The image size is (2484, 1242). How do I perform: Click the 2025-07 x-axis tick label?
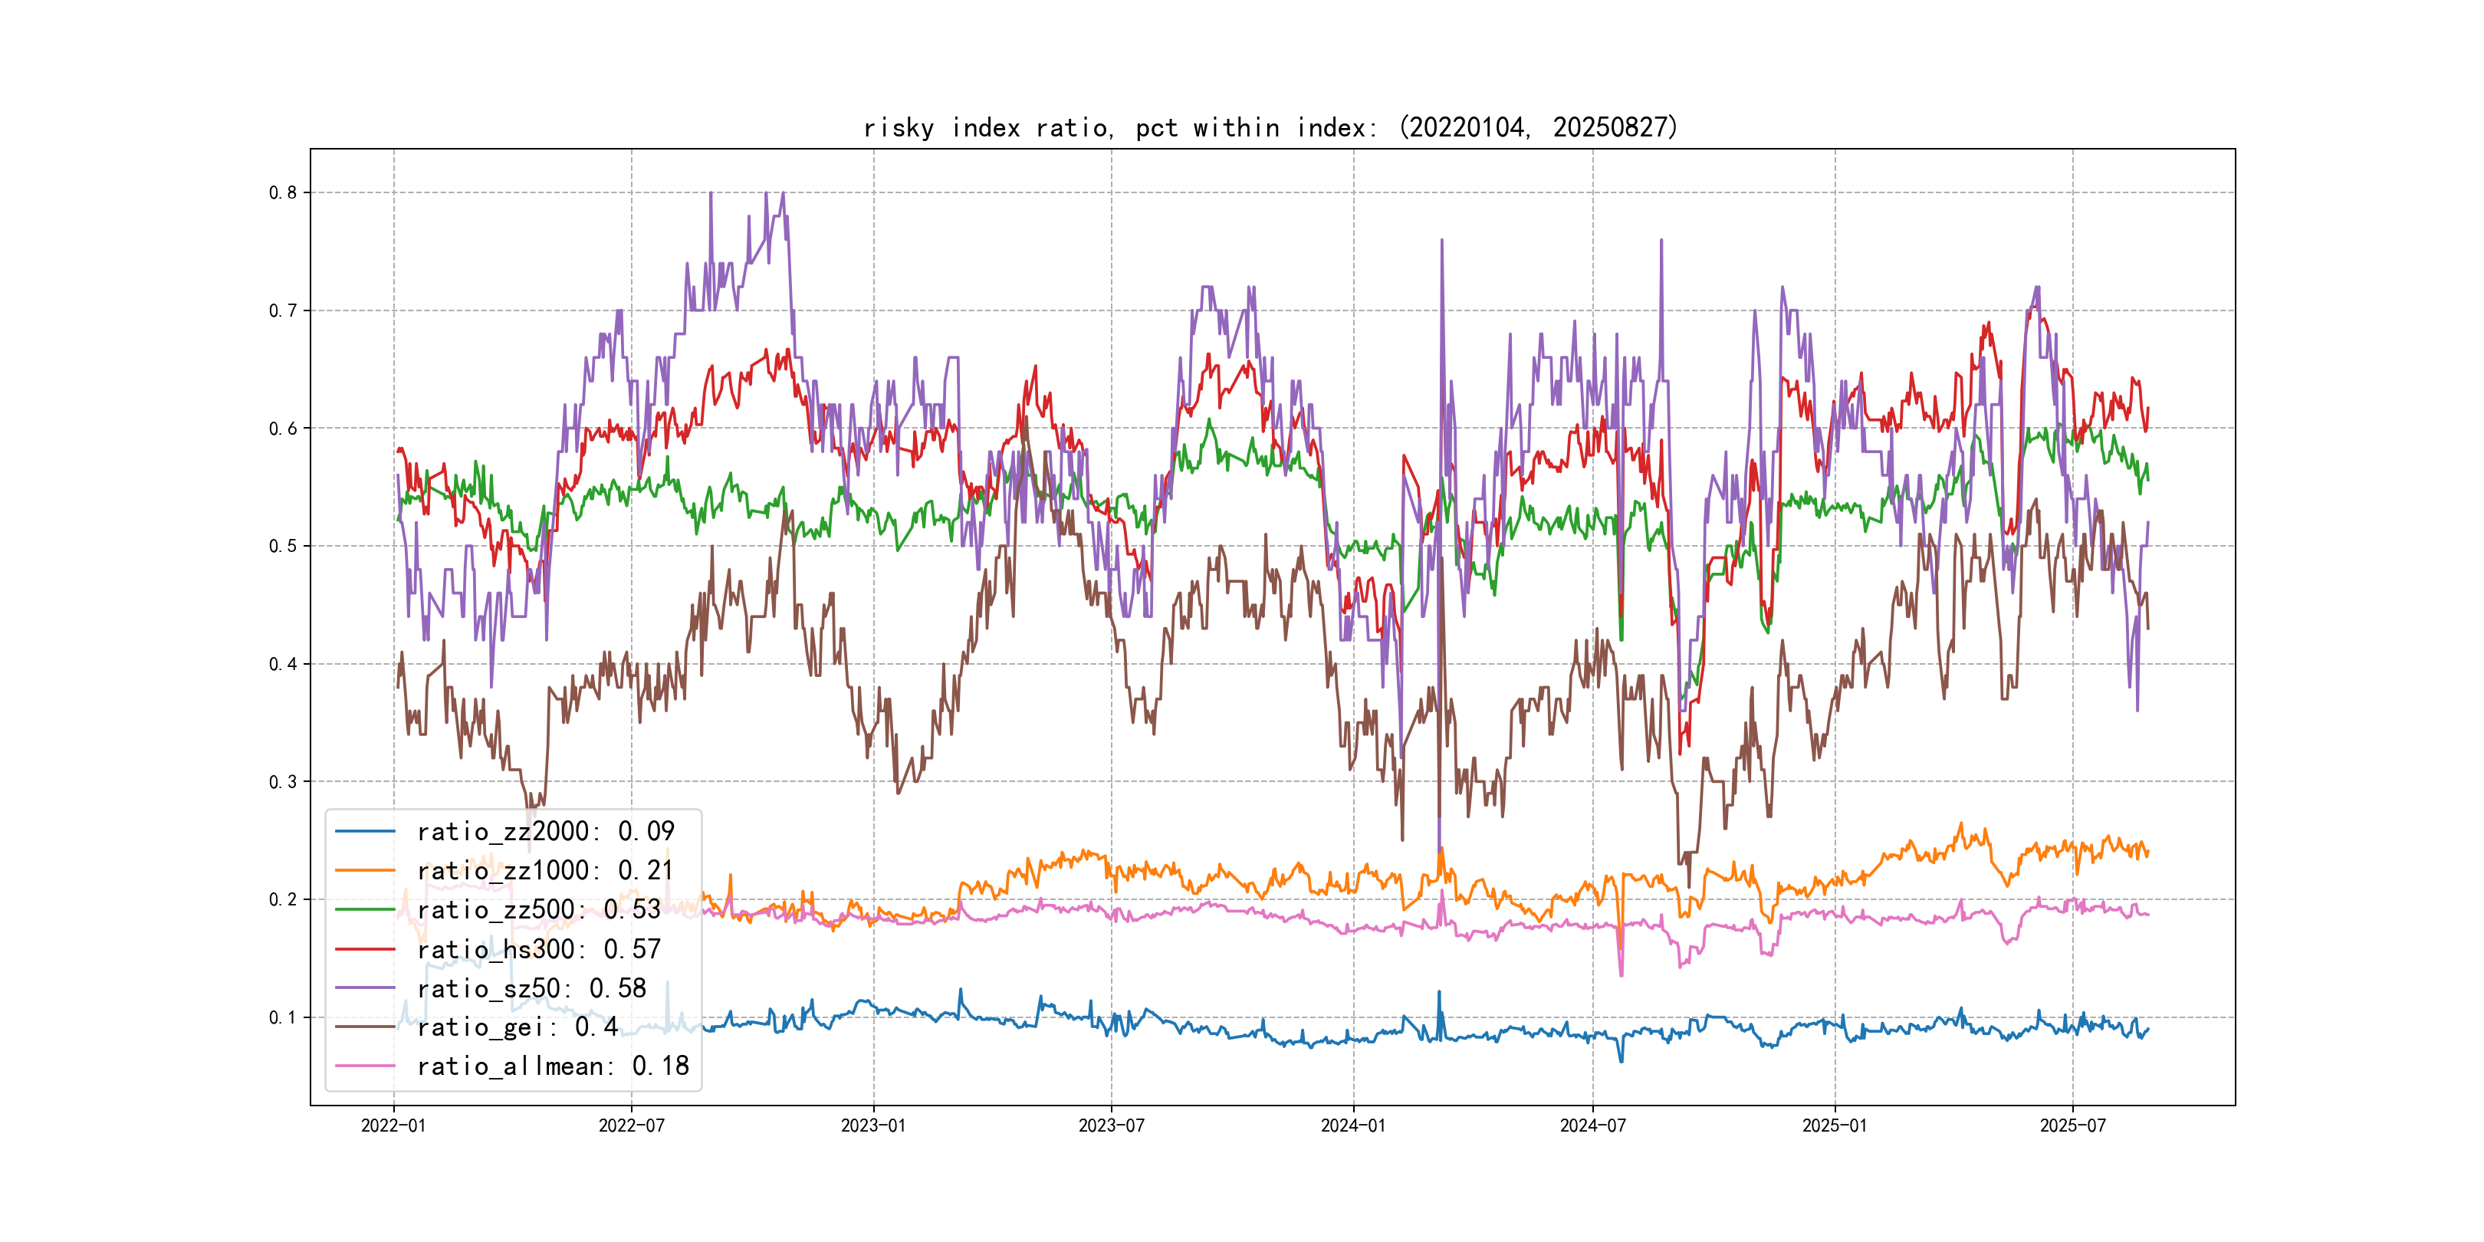click(x=2072, y=1125)
